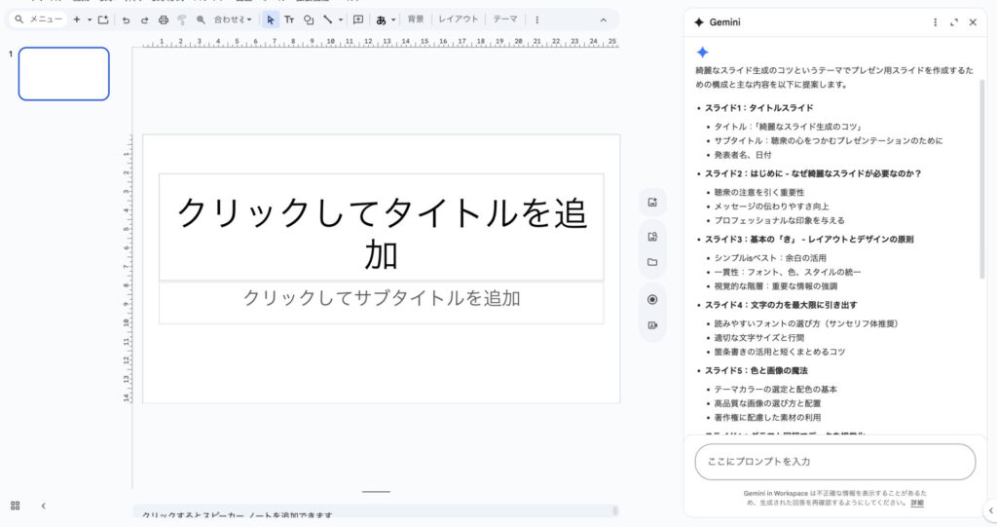Click the record slideshow icon in the side strip
This screenshot has width=997, height=527.
pyautogui.click(x=652, y=299)
